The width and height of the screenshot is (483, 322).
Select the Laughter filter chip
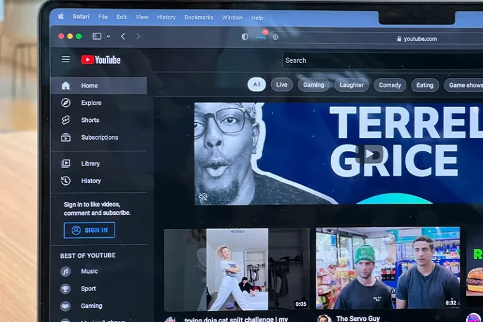point(352,85)
